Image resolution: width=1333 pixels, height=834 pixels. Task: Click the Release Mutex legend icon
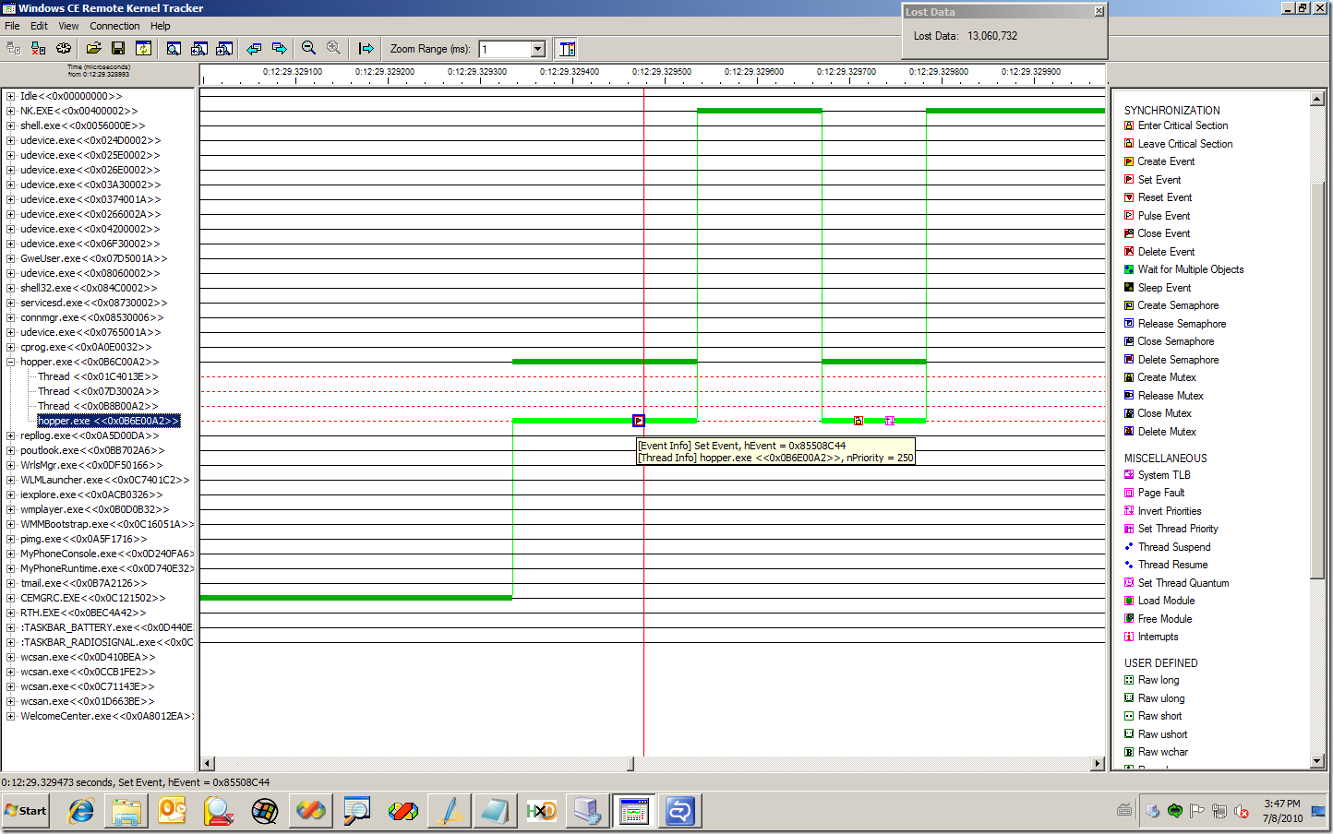[1129, 396]
